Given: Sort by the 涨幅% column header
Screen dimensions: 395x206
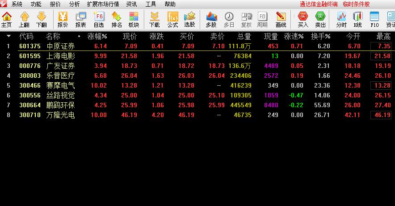Looking at the screenshot, I should point(97,37).
